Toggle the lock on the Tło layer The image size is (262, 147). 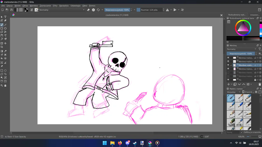[255, 80]
